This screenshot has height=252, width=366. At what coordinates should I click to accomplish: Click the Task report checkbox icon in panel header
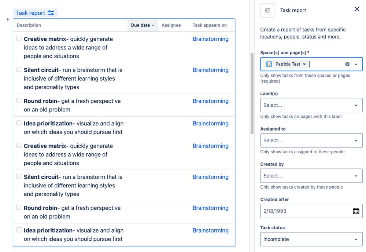pyautogui.click(x=267, y=10)
